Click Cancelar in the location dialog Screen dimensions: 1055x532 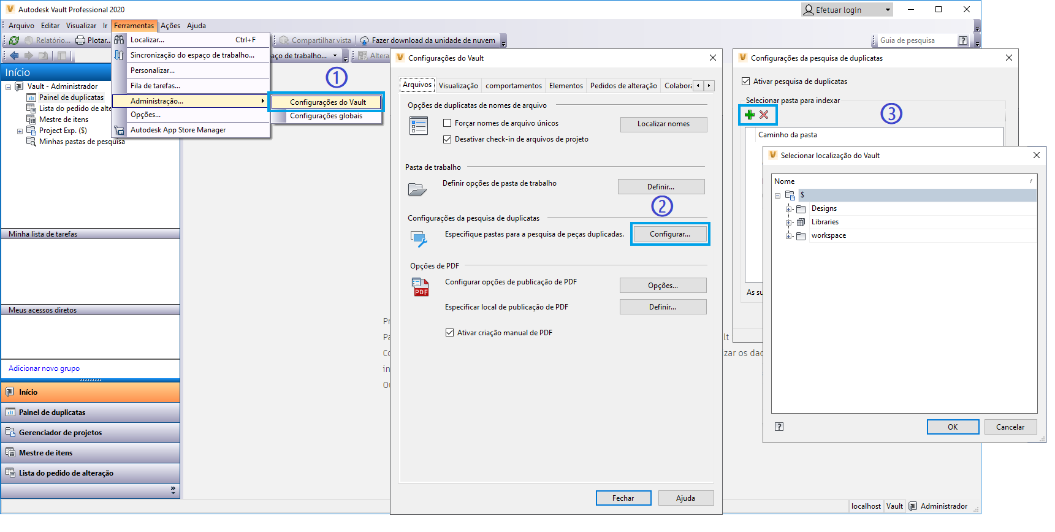pyautogui.click(x=1010, y=427)
